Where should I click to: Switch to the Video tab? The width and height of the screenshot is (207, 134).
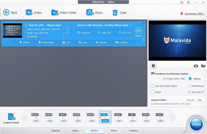75,130
